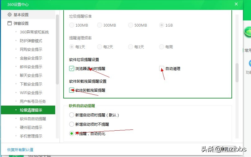The image size is (251, 157).
Task: Choose 每1天 cleanup frequency
Action: click(72, 47)
